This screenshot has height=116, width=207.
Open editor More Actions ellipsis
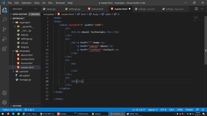pyautogui.click(x=202, y=9)
